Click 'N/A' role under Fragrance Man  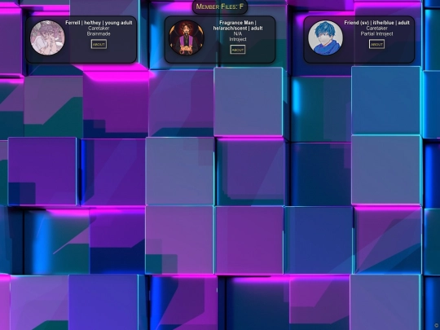(x=238, y=33)
